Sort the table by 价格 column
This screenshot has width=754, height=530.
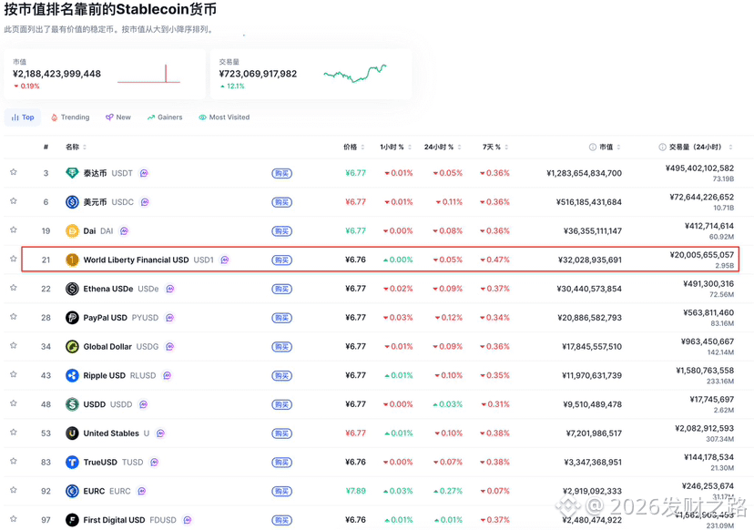coord(354,147)
